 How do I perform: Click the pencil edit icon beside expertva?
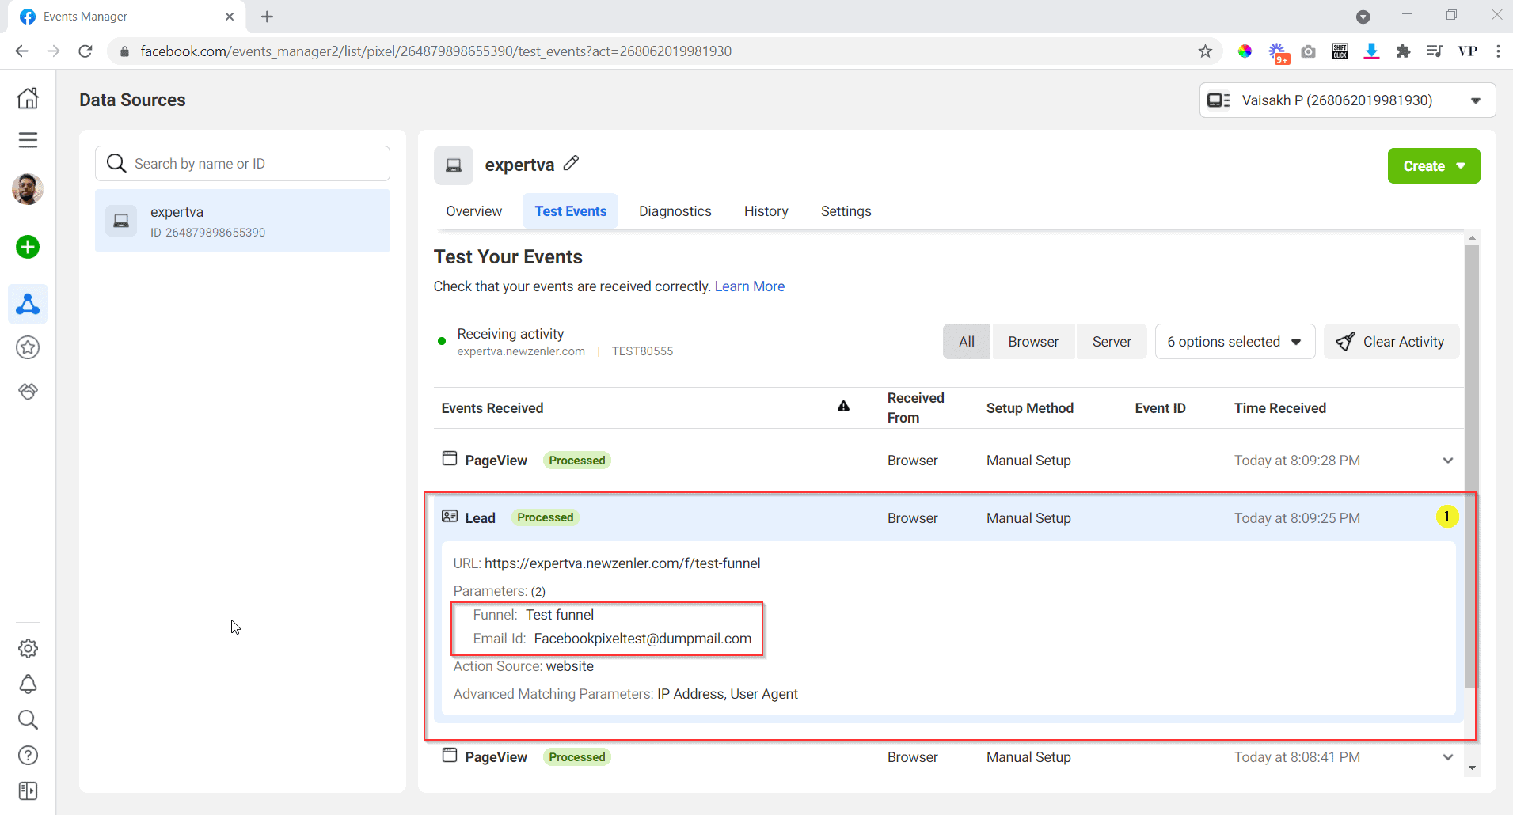coord(572,163)
